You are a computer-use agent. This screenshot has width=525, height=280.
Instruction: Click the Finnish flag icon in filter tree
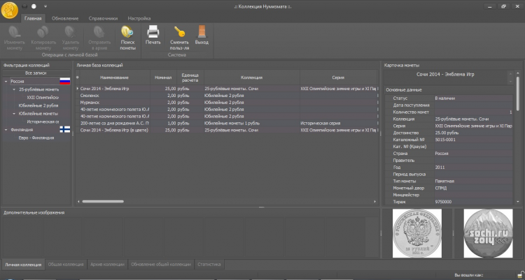(x=65, y=129)
